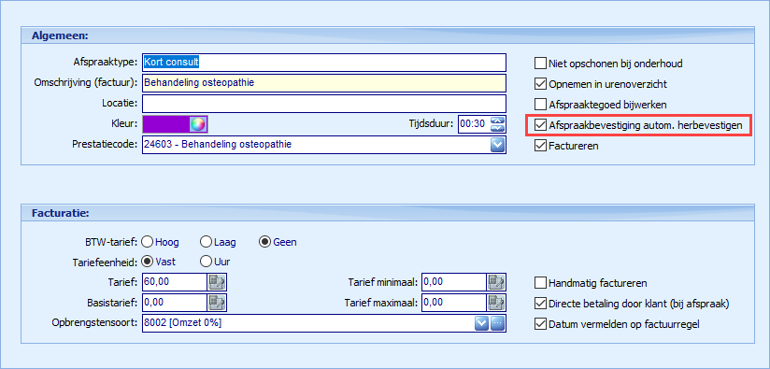Click the Basistarief value field
The height and width of the screenshot is (369, 770).
[175, 303]
